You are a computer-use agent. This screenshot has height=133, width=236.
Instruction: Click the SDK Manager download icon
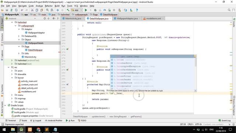[x=131, y=10]
